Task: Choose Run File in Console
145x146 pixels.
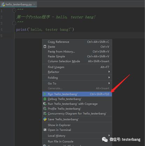Action: [x=77, y=141]
